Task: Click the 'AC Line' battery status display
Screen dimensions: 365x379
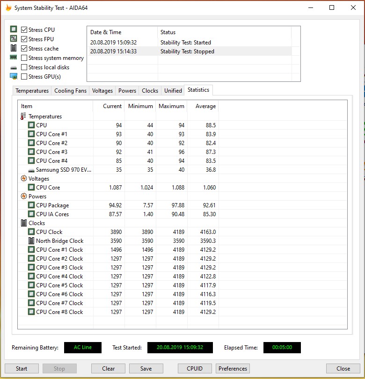Action: point(83,347)
